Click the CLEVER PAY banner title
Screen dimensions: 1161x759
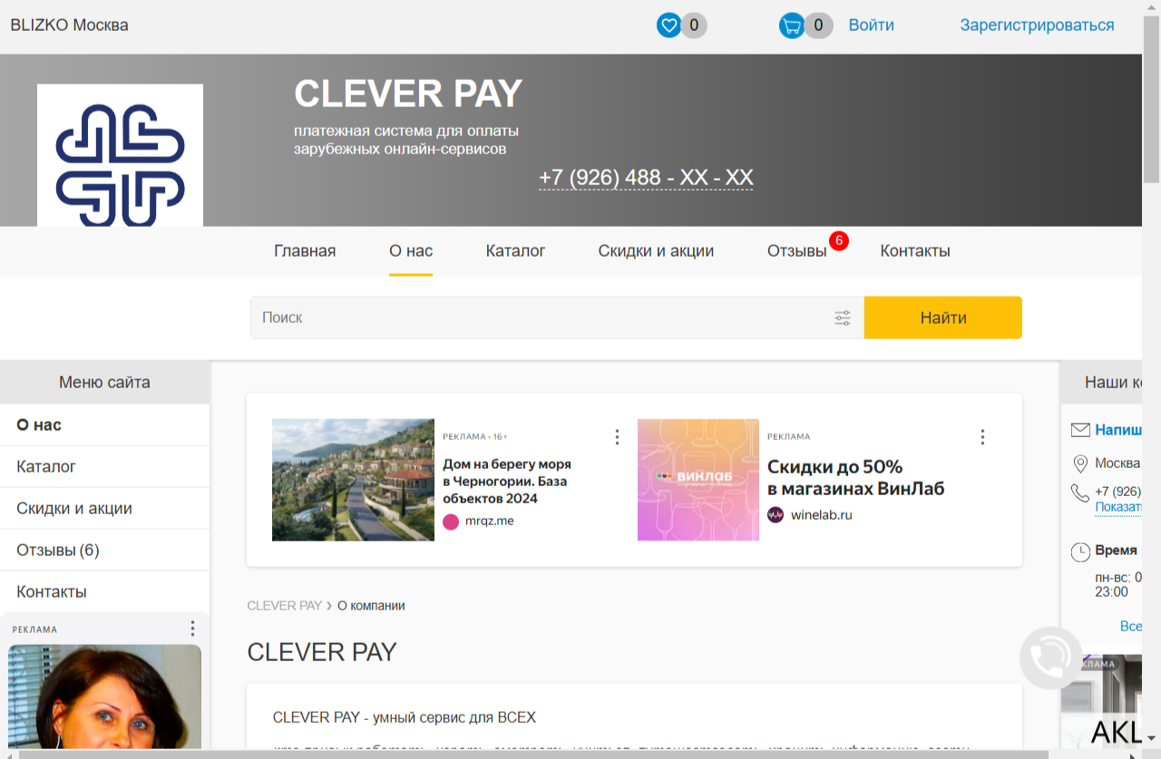click(x=408, y=94)
